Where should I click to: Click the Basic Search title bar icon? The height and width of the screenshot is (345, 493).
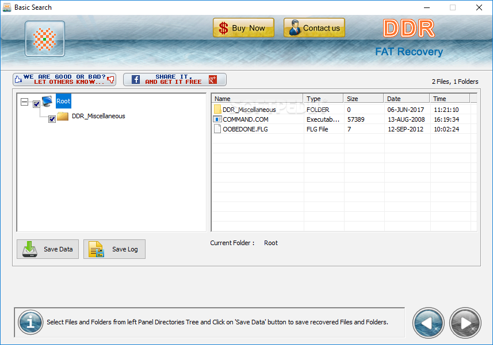pyautogui.click(x=7, y=7)
